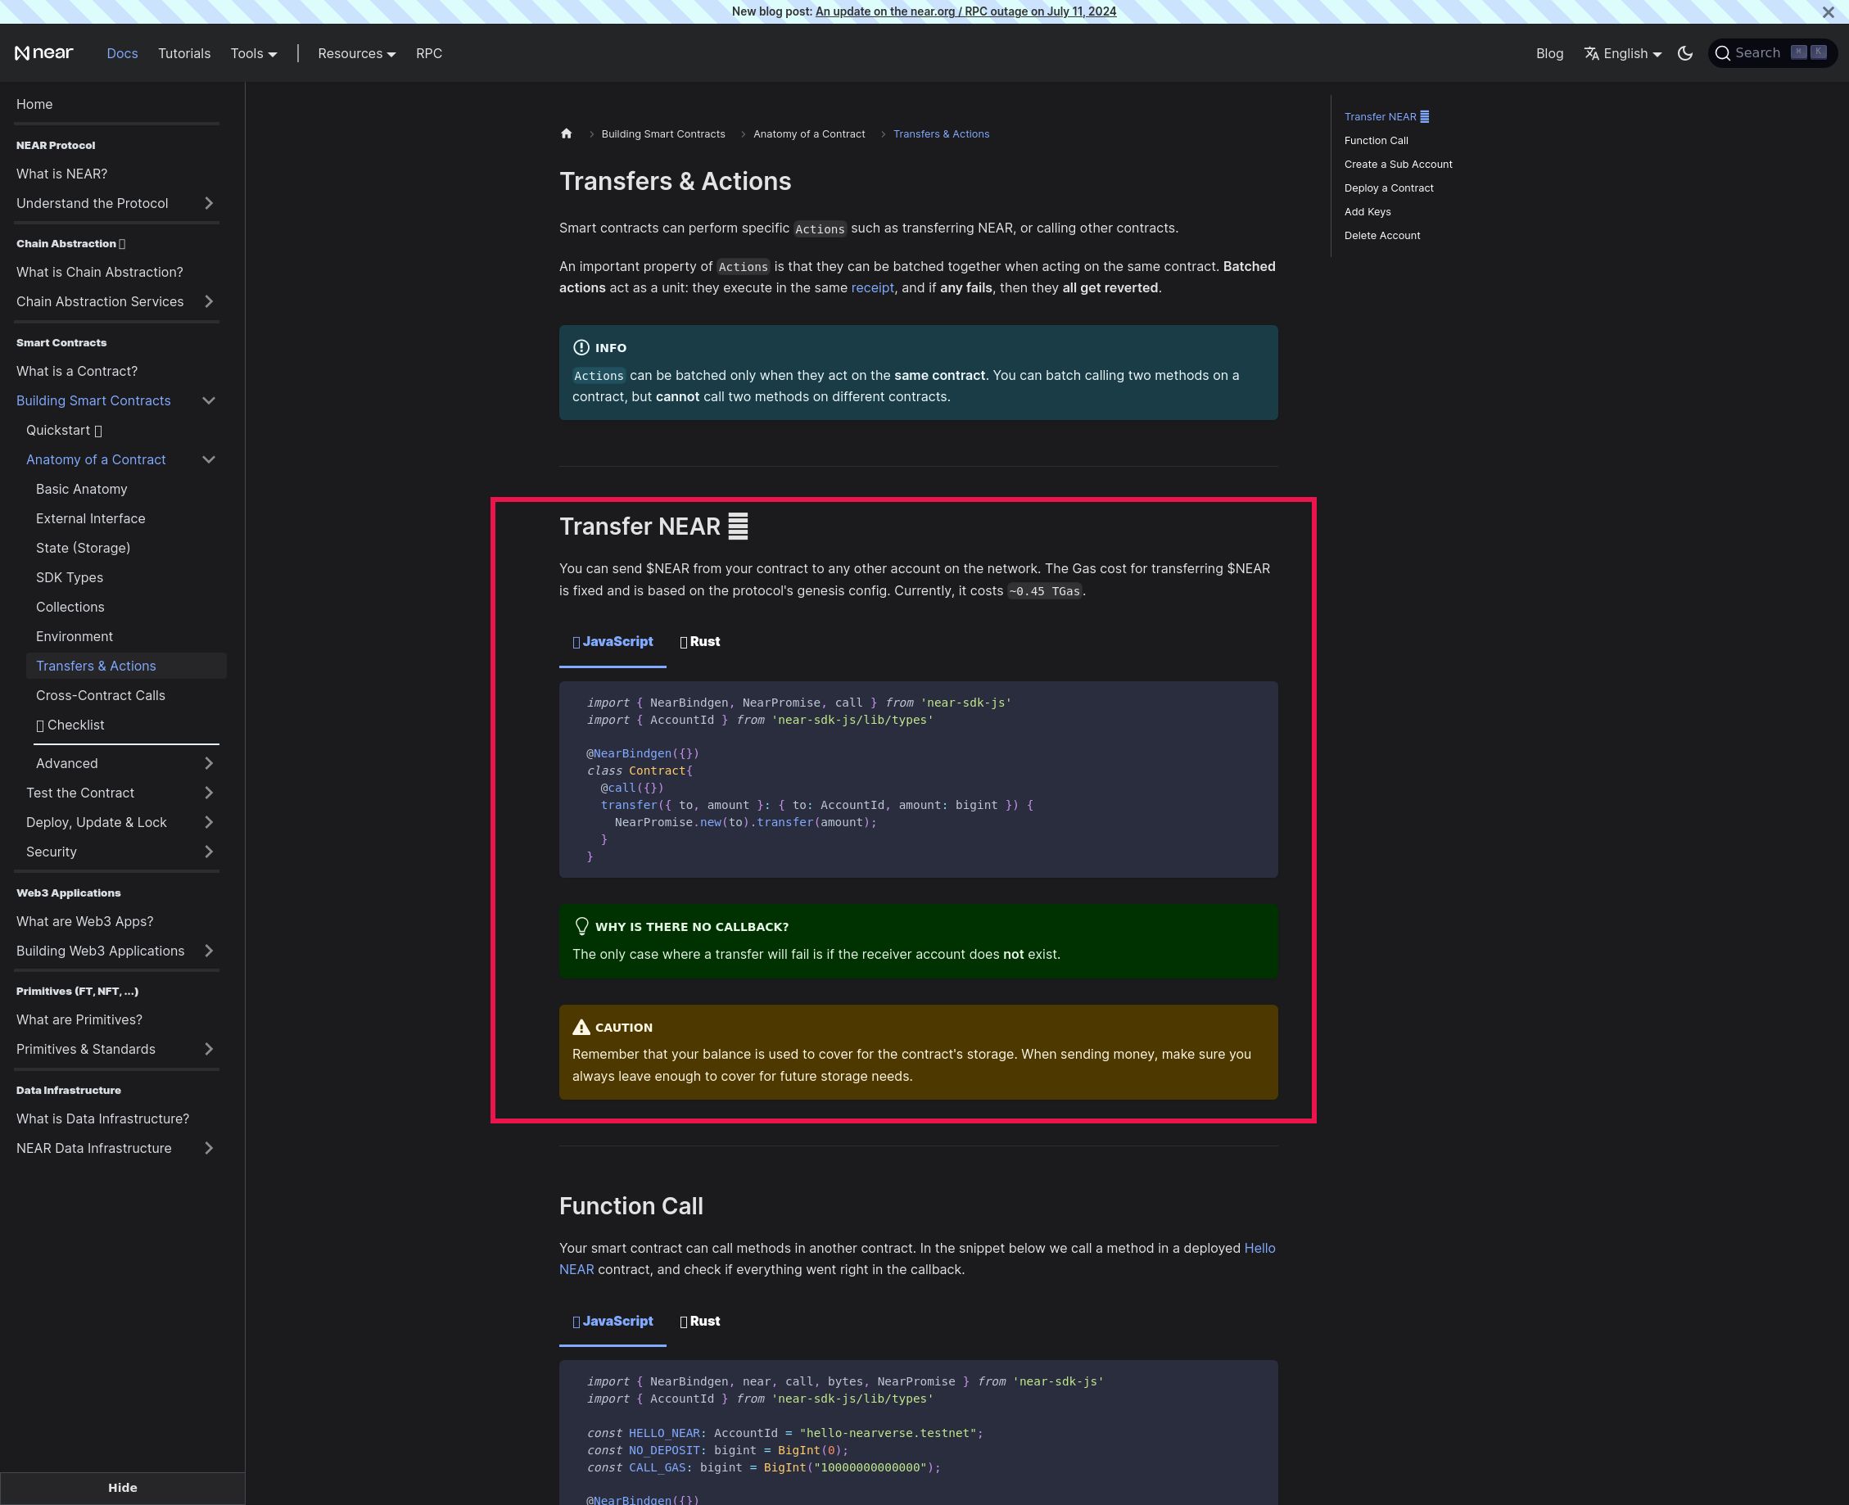
Task: Open State (Storage) page
Action: click(x=84, y=548)
